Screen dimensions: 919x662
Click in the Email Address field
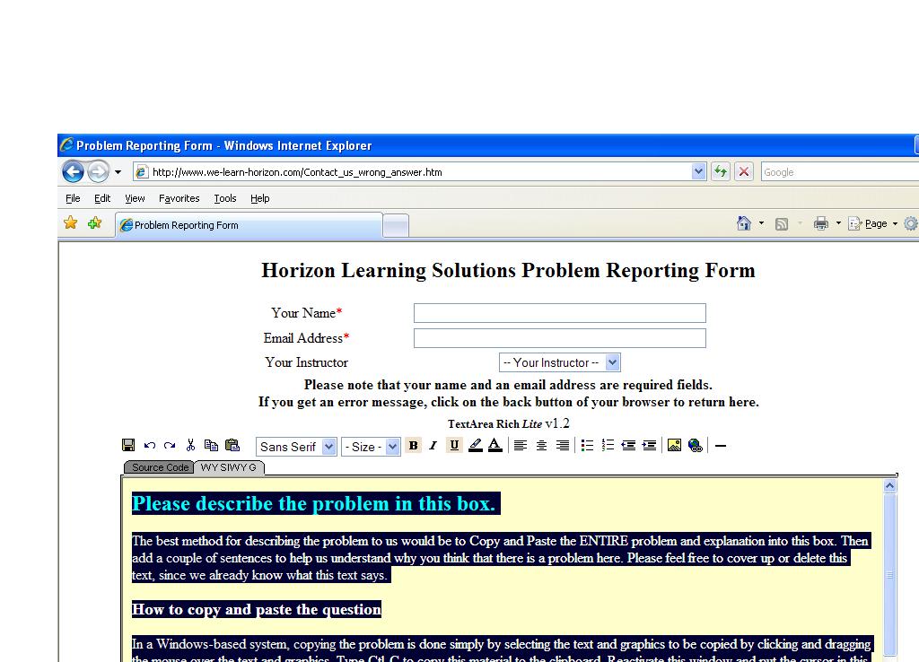pyautogui.click(x=560, y=338)
